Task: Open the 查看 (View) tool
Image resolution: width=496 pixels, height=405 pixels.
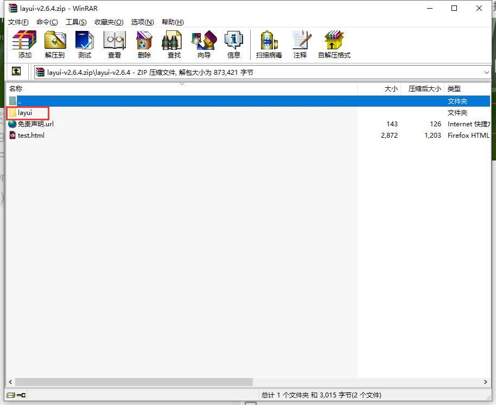Action: (x=115, y=44)
